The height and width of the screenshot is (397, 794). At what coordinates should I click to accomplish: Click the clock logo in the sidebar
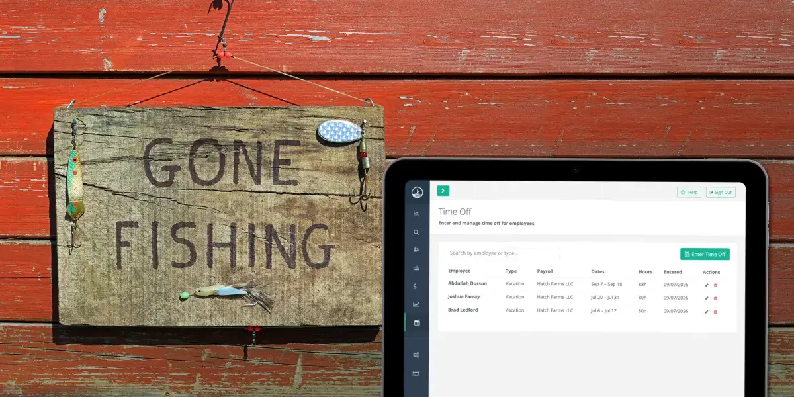(416, 193)
